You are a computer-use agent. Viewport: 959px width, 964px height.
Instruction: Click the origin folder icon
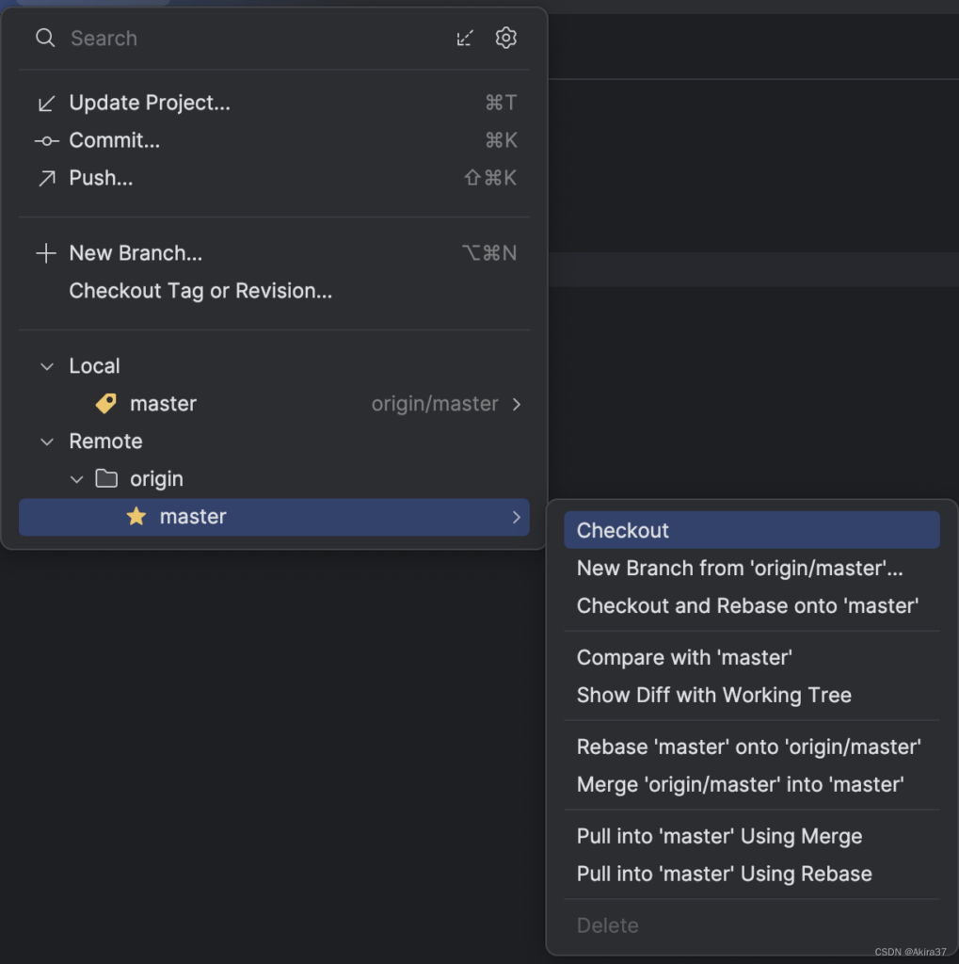pyautogui.click(x=106, y=478)
